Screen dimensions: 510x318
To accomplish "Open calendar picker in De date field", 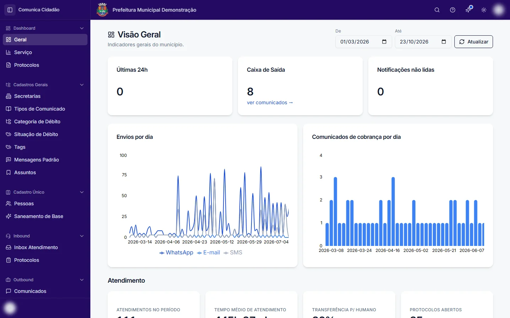I will click(384, 42).
